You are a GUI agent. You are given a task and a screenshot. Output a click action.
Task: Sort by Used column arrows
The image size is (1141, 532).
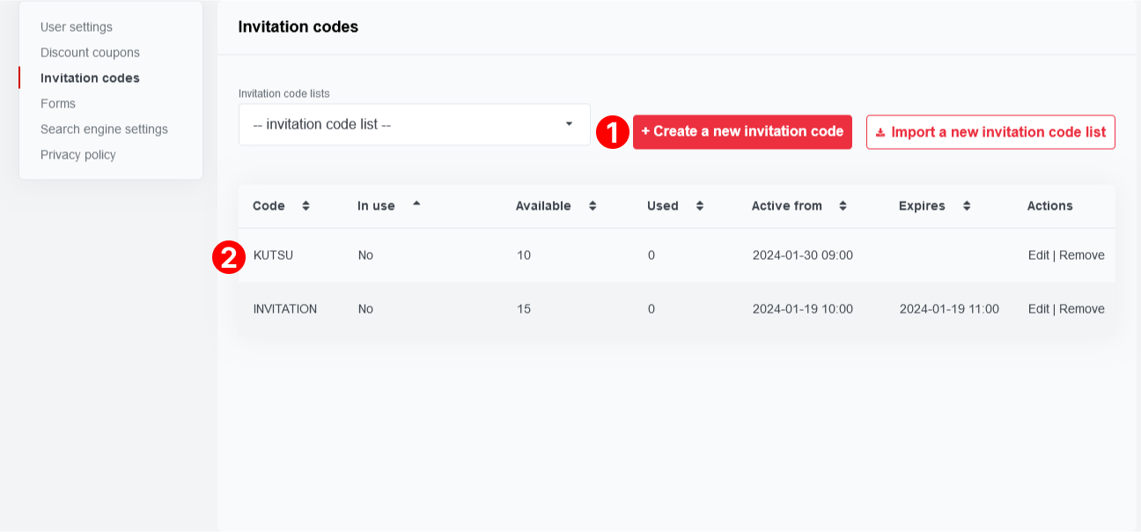click(x=700, y=206)
